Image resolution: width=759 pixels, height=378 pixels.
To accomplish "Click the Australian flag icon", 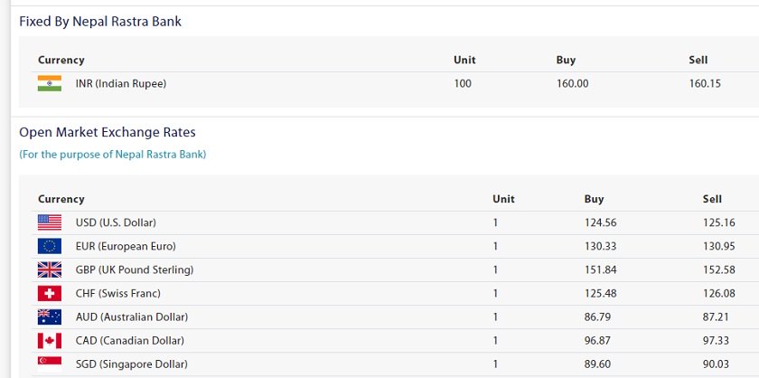I will click(x=50, y=317).
